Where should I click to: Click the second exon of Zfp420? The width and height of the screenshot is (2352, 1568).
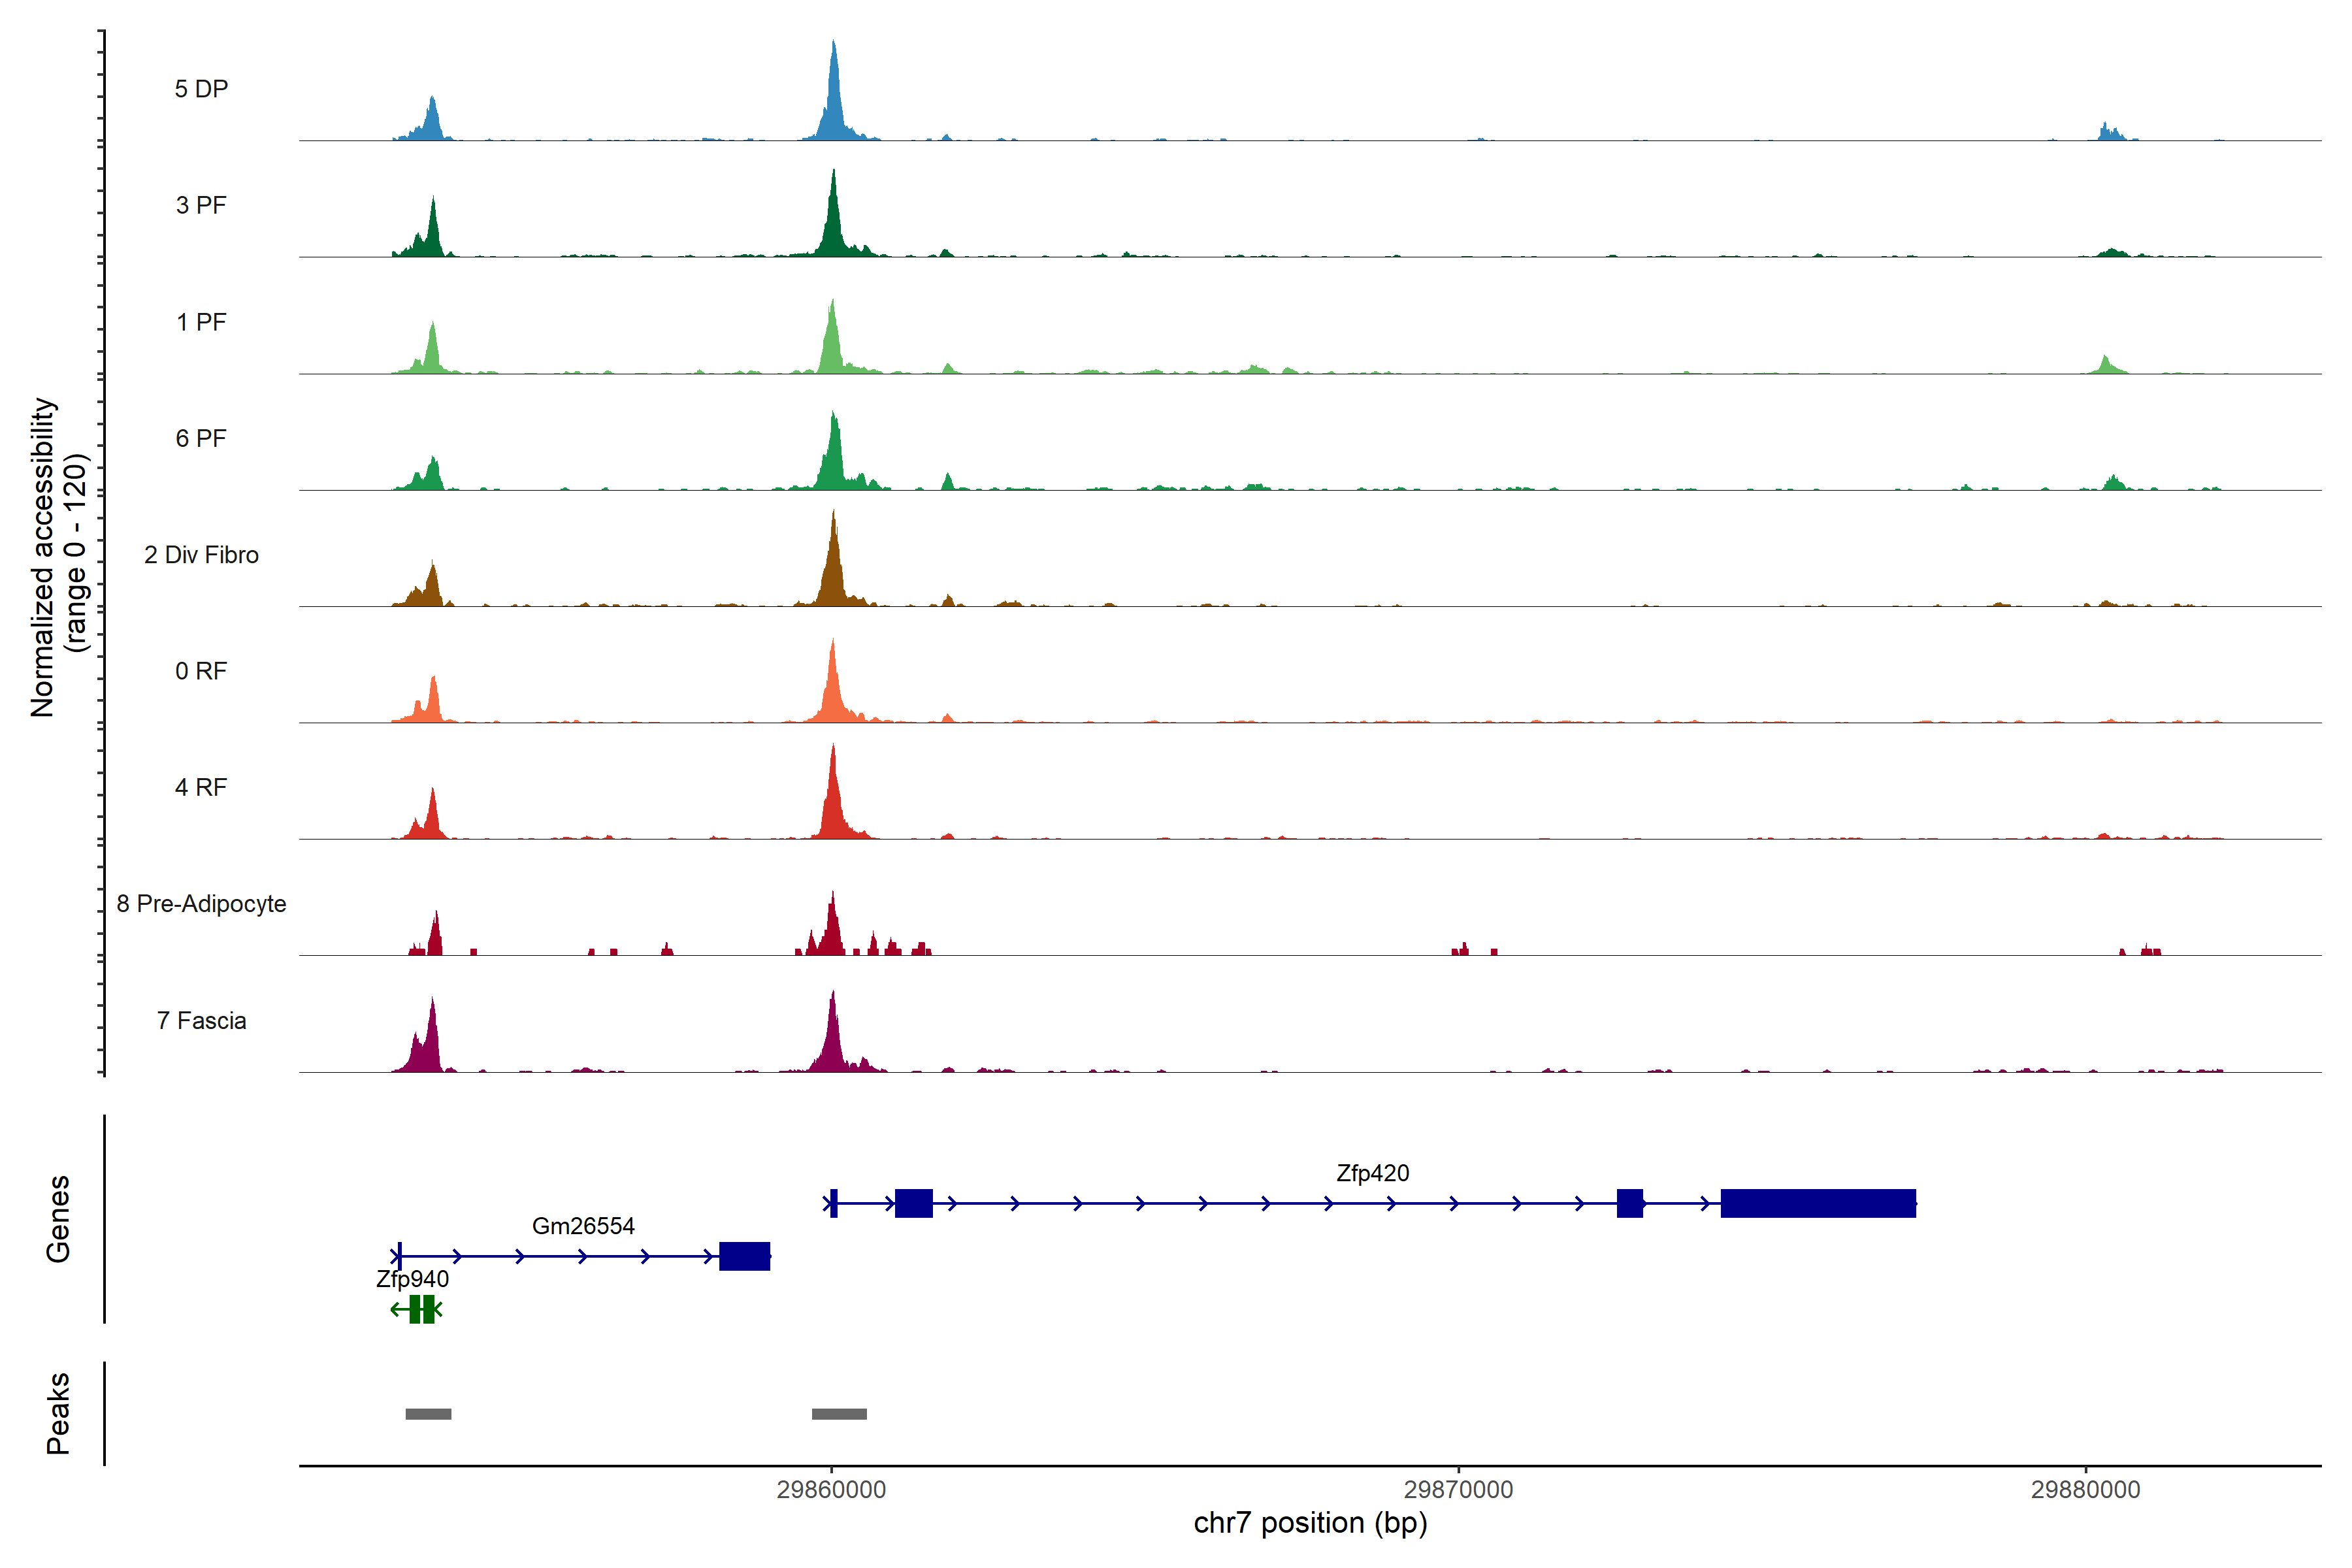coord(913,1203)
